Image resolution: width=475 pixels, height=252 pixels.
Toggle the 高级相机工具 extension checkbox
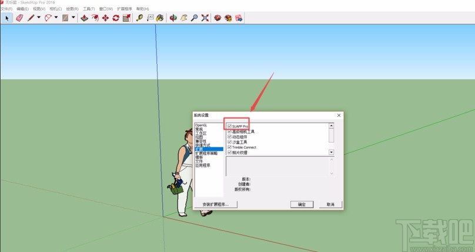click(x=229, y=132)
